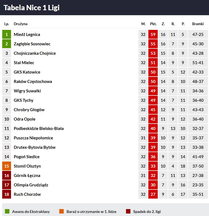Open the Stomil Olsztyn team link
Viewport: 209px width, 216px height.
click(27, 166)
